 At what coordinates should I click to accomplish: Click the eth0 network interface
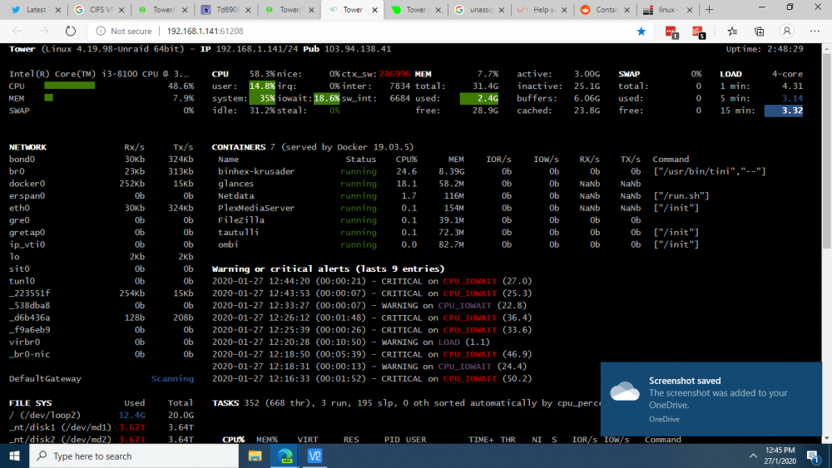click(x=19, y=208)
